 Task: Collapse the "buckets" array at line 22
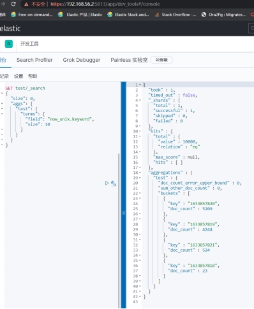140,193
